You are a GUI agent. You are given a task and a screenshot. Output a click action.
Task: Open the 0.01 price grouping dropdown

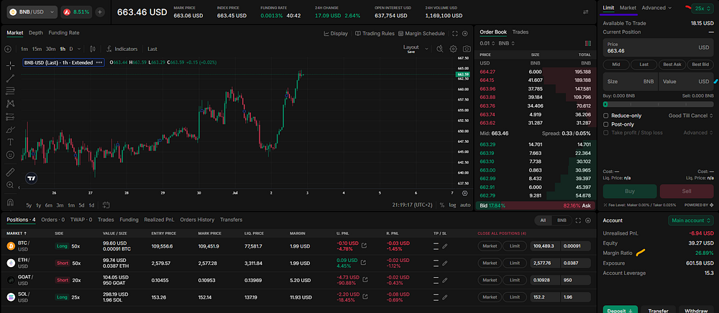[487, 44]
